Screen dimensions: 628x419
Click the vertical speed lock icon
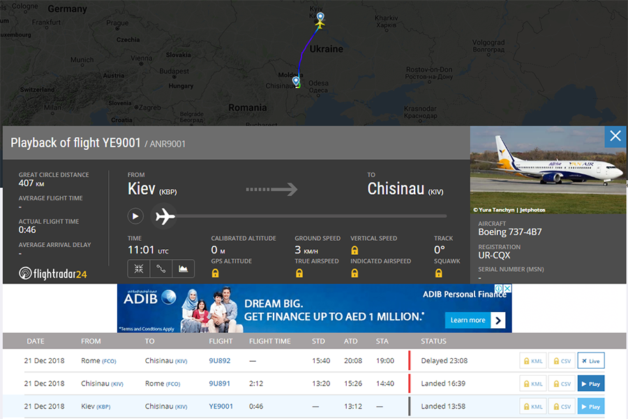[354, 250]
